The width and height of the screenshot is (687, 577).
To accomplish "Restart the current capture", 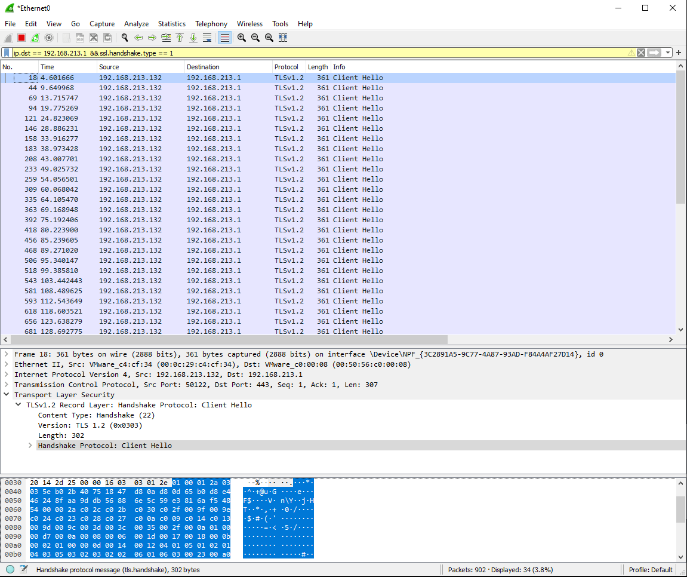I will (x=35, y=37).
